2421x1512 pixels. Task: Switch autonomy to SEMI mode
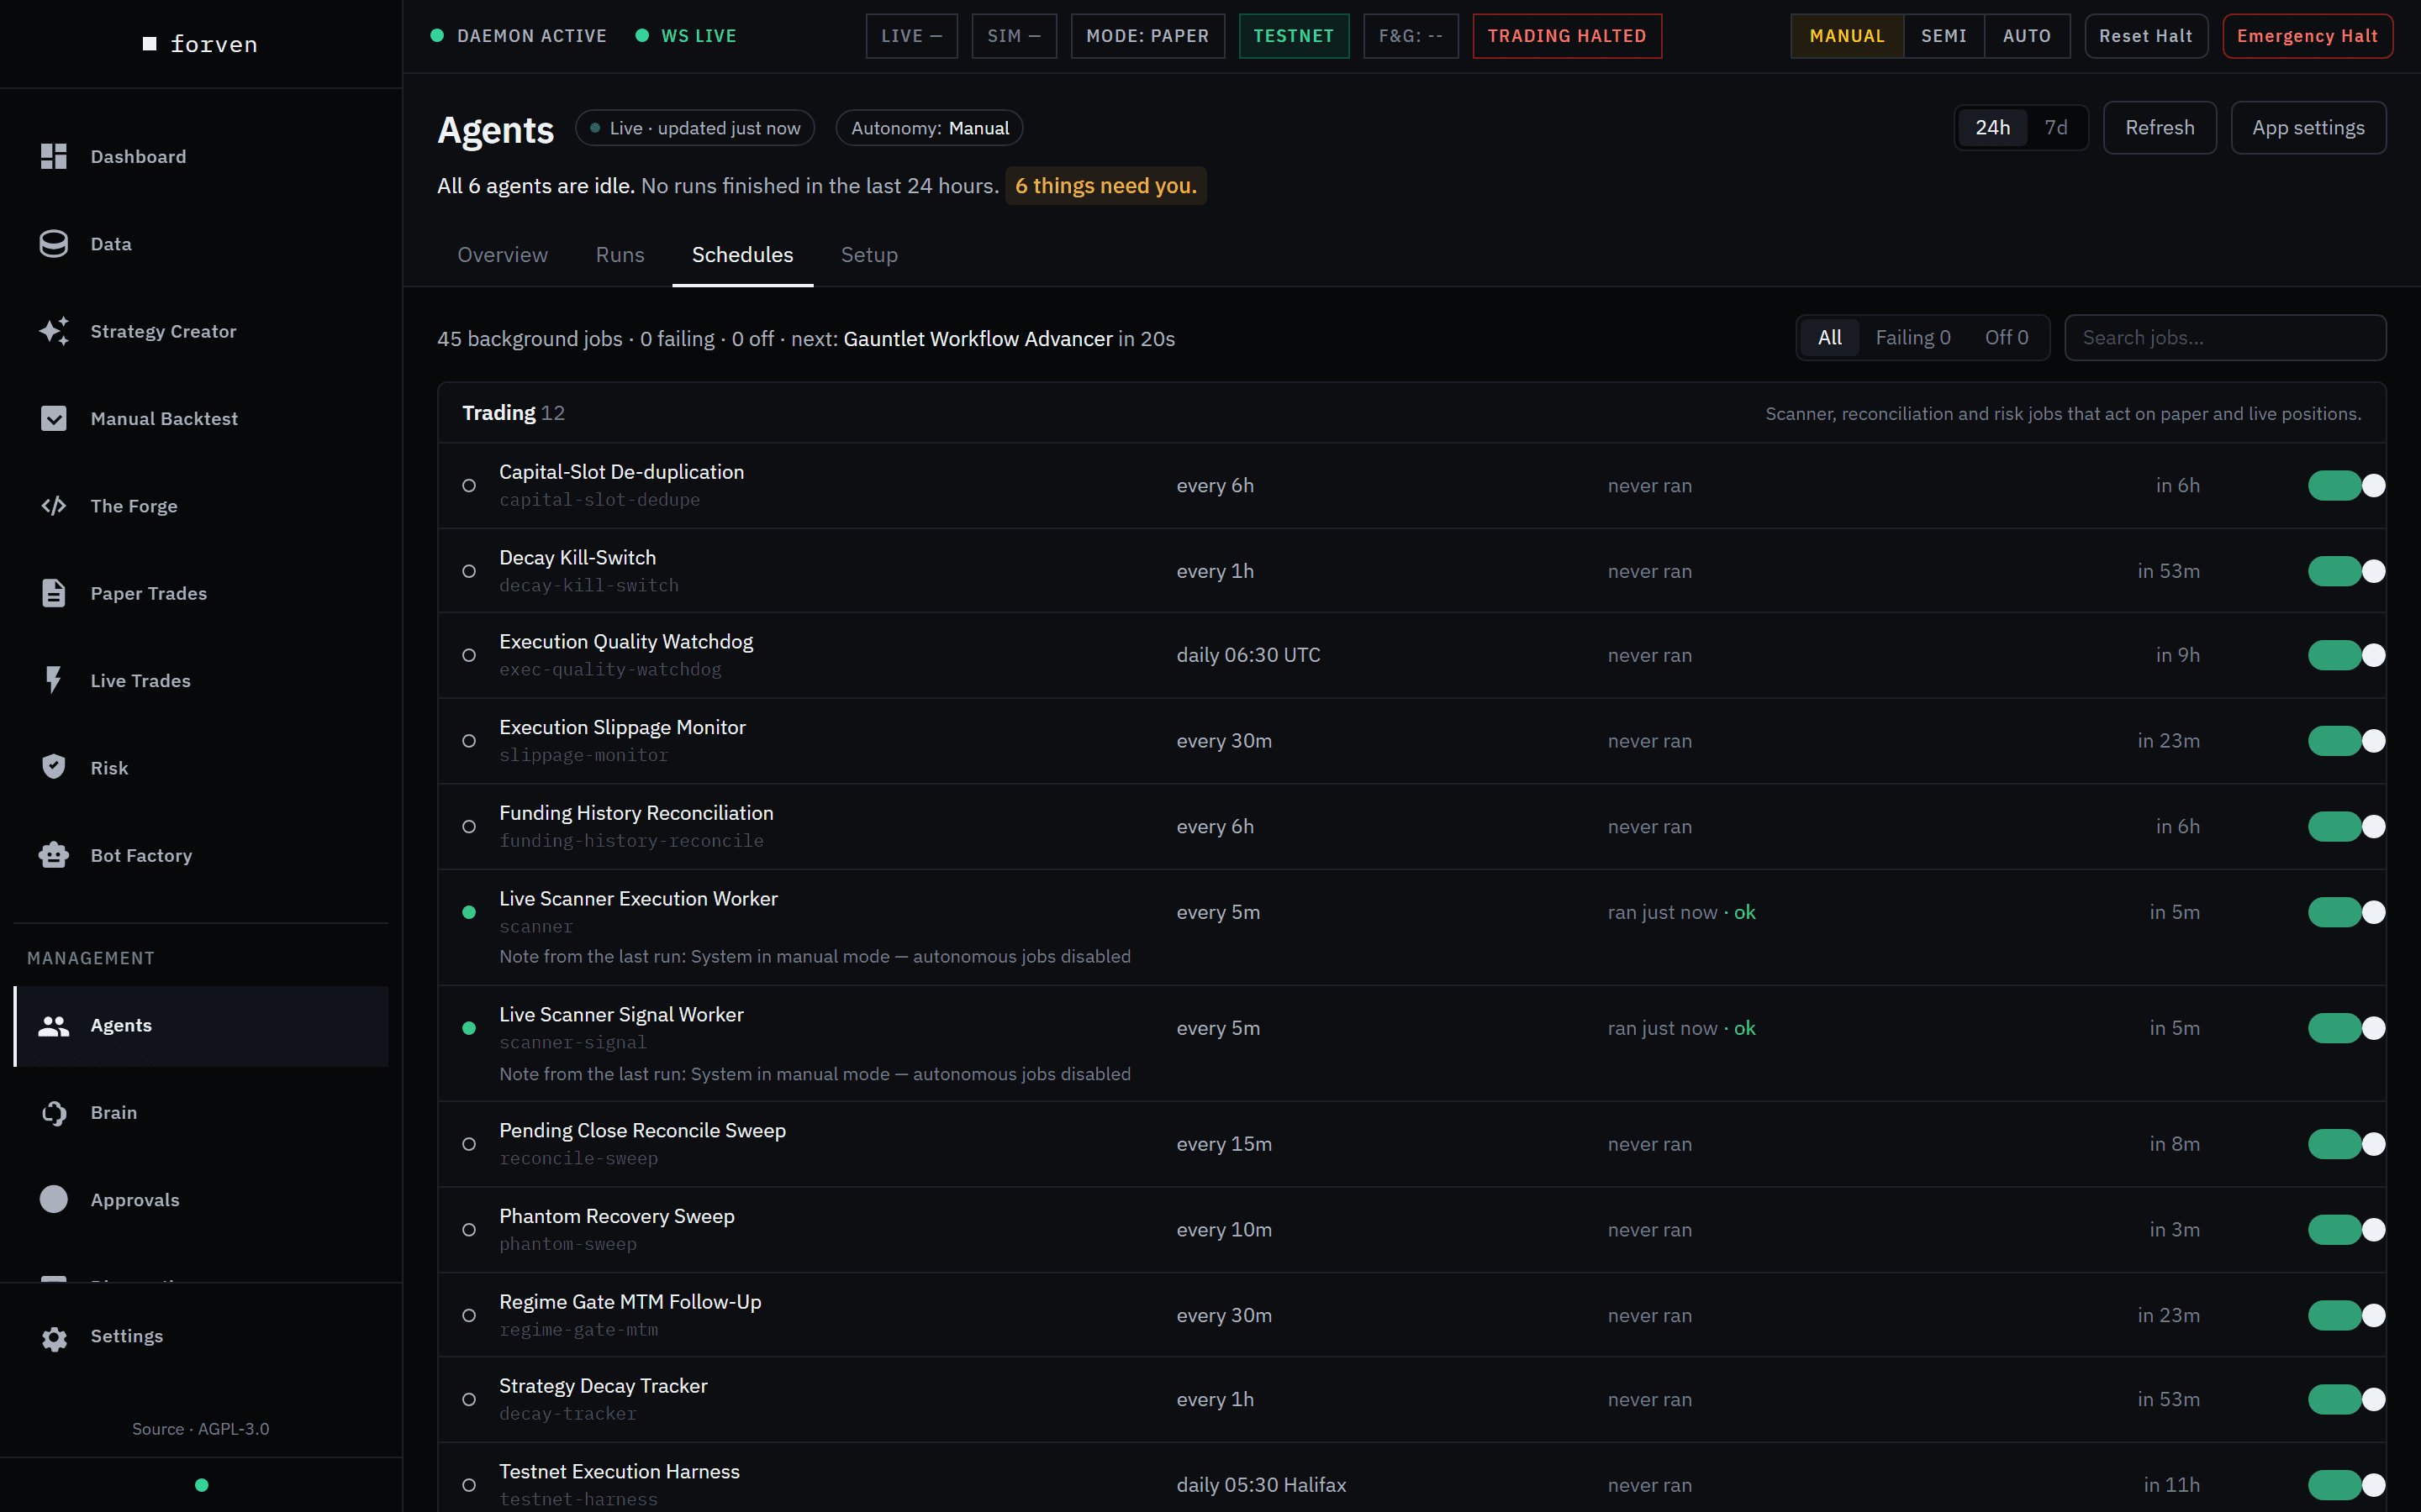pos(1944,36)
